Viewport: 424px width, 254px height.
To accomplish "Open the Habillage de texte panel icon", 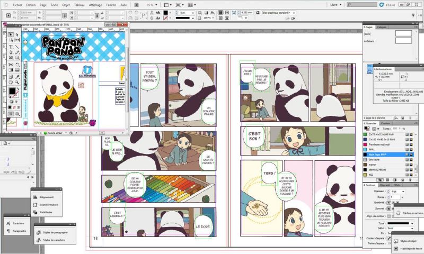I will pos(396,248).
